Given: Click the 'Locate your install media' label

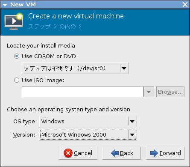Looking at the screenshot, I should click(x=41, y=46).
